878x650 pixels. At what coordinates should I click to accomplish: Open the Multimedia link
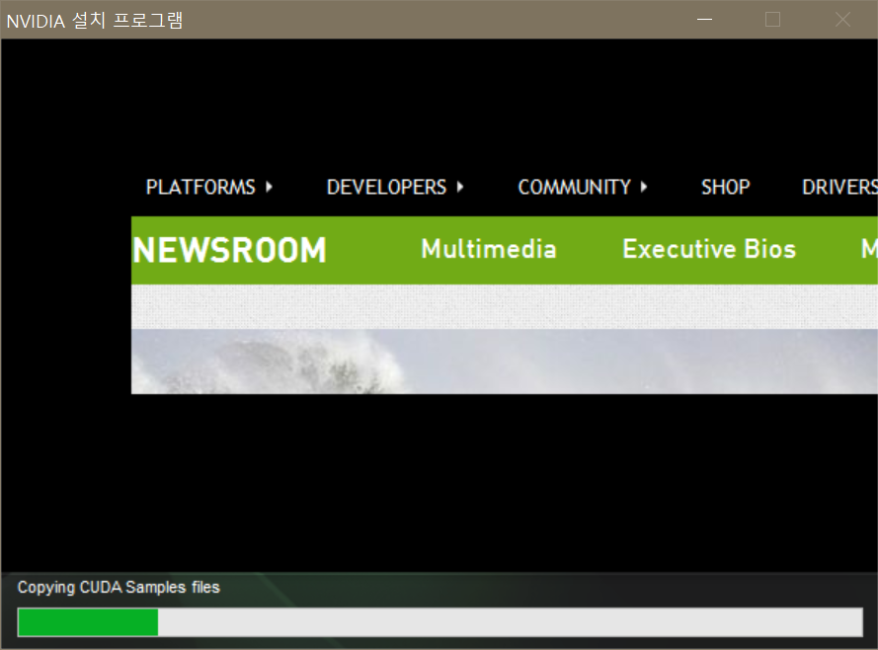point(489,249)
